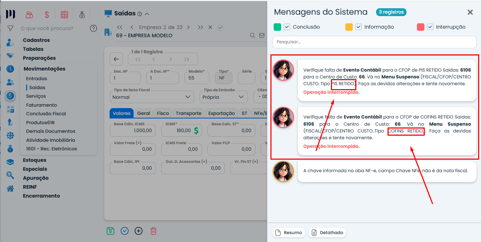
Task: Click Saídas info circle icon
Action: pyautogui.click(x=140, y=14)
